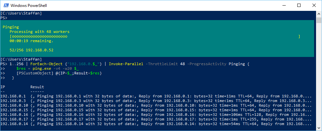Image resolution: width=322 pixels, height=131 pixels.
Task: Click the 'Result' column header
Action: pyautogui.click(x=37, y=87)
